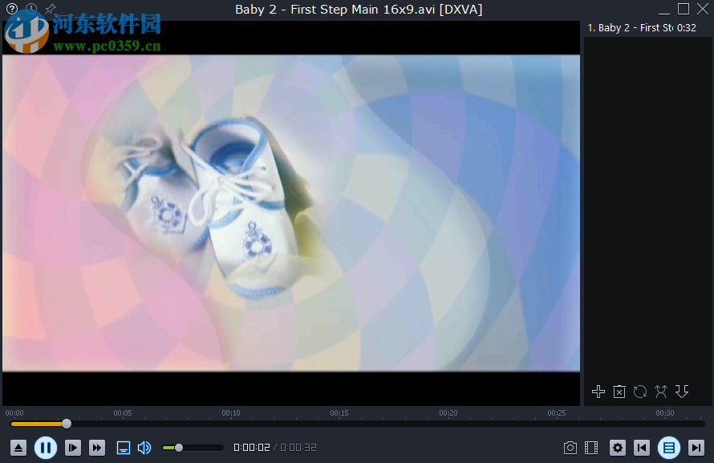Maximize the player window
The width and height of the screenshot is (714, 463).
click(x=684, y=9)
